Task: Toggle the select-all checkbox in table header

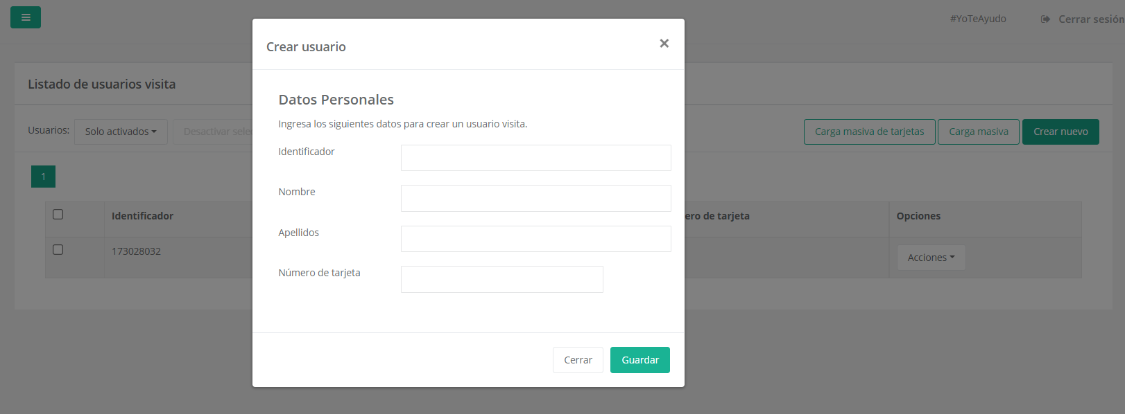Action: click(x=58, y=215)
